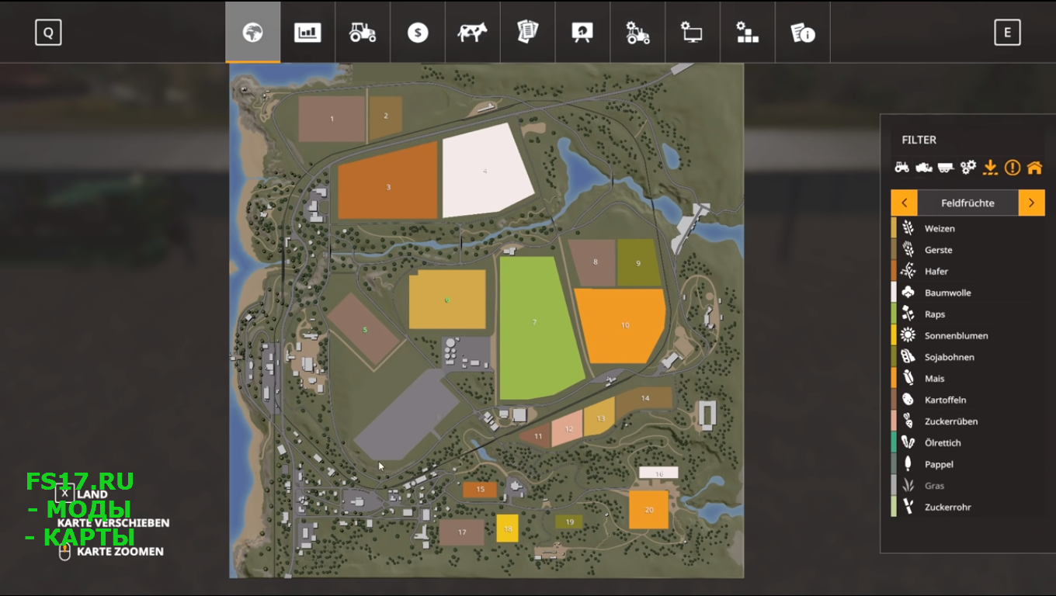Select field 17 on the map
The height and width of the screenshot is (596, 1056).
point(462,532)
